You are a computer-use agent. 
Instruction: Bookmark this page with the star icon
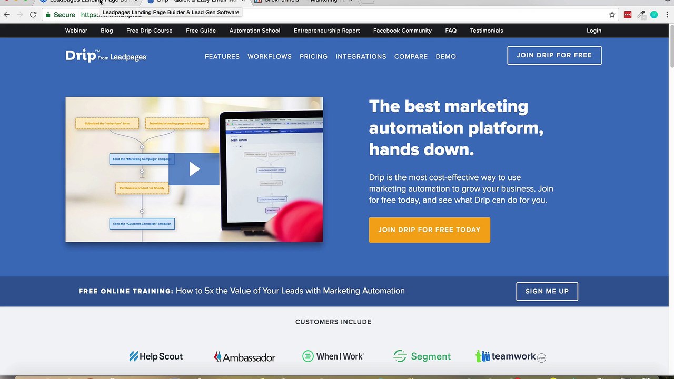pos(612,15)
